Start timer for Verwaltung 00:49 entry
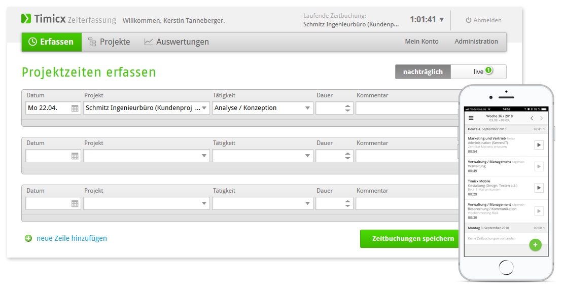The image size is (563, 289). pyautogui.click(x=539, y=167)
